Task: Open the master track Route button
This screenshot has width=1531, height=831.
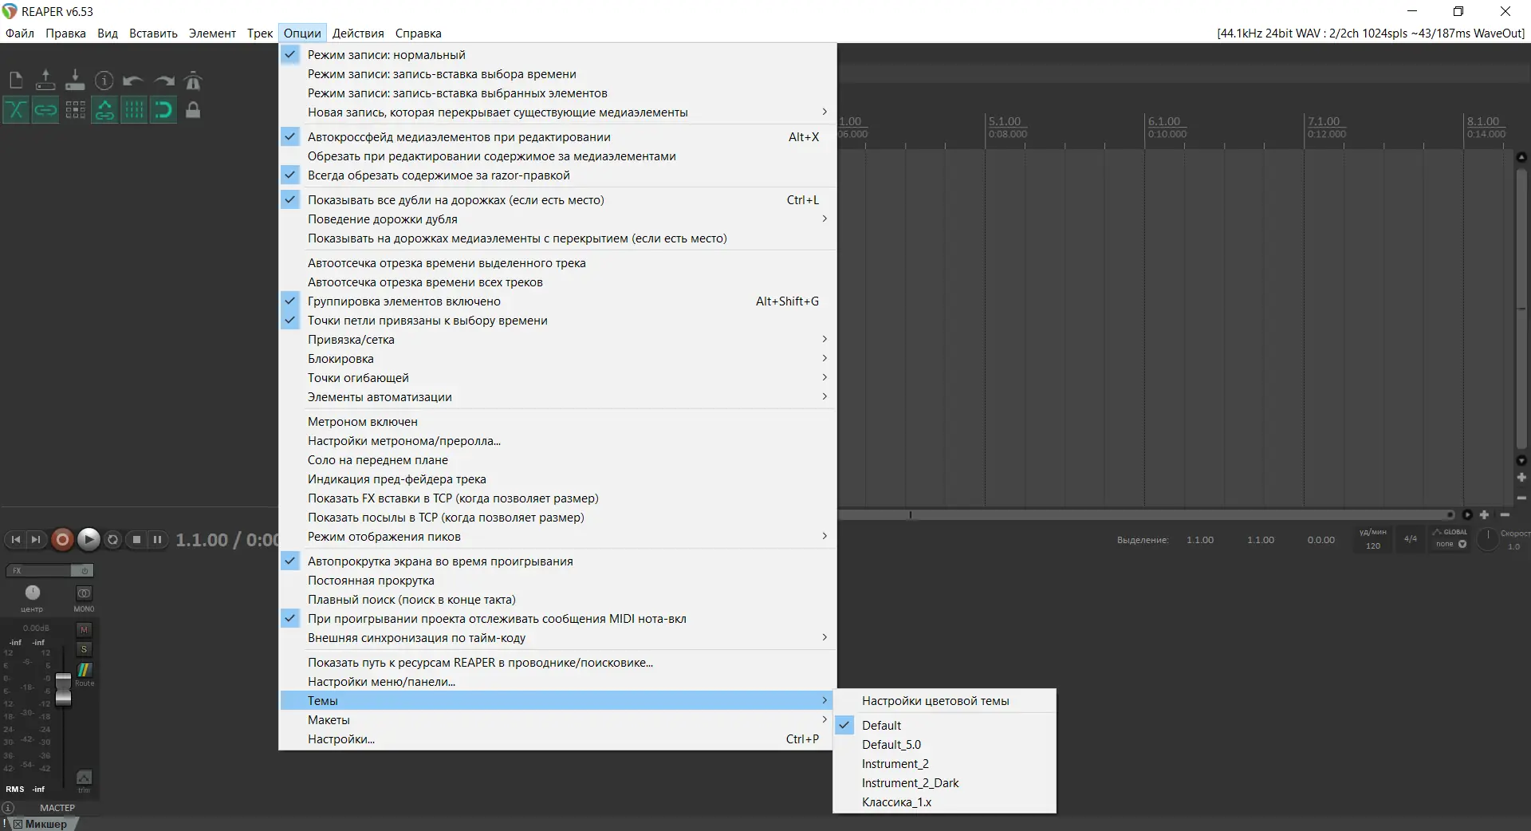Action: [84, 671]
